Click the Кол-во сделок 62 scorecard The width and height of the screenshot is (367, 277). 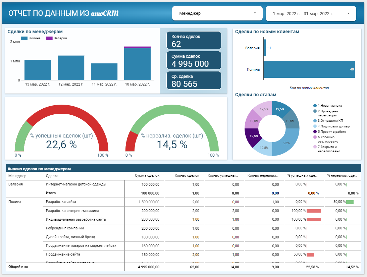pyautogui.click(x=194, y=40)
